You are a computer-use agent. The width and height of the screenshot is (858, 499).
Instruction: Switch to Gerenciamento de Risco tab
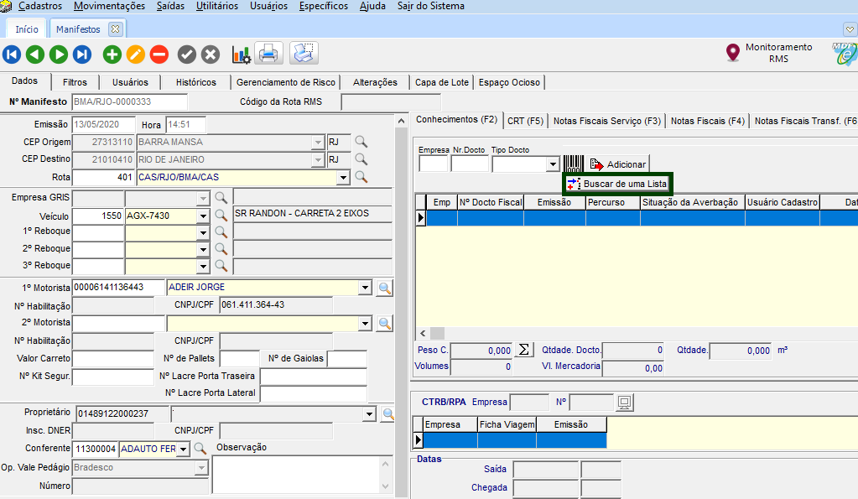click(x=285, y=82)
